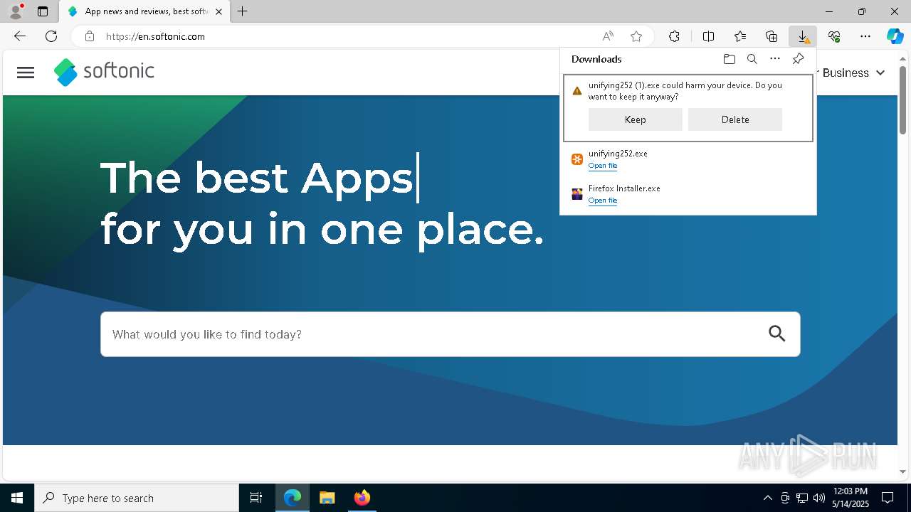Keep the unifying252 (1).exe download

pyautogui.click(x=636, y=119)
